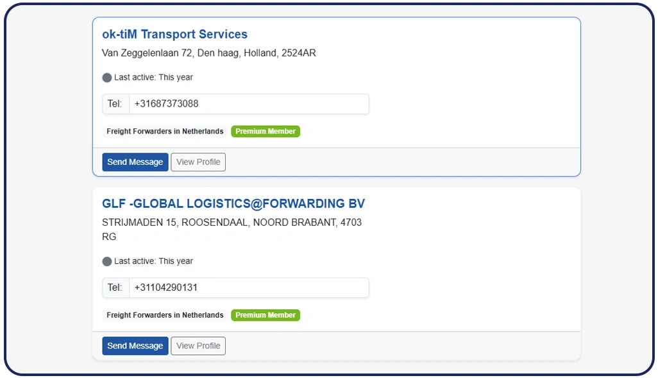658x378 pixels.
Task: Click the Tel label beside GLF's number
Action: tap(115, 288)
